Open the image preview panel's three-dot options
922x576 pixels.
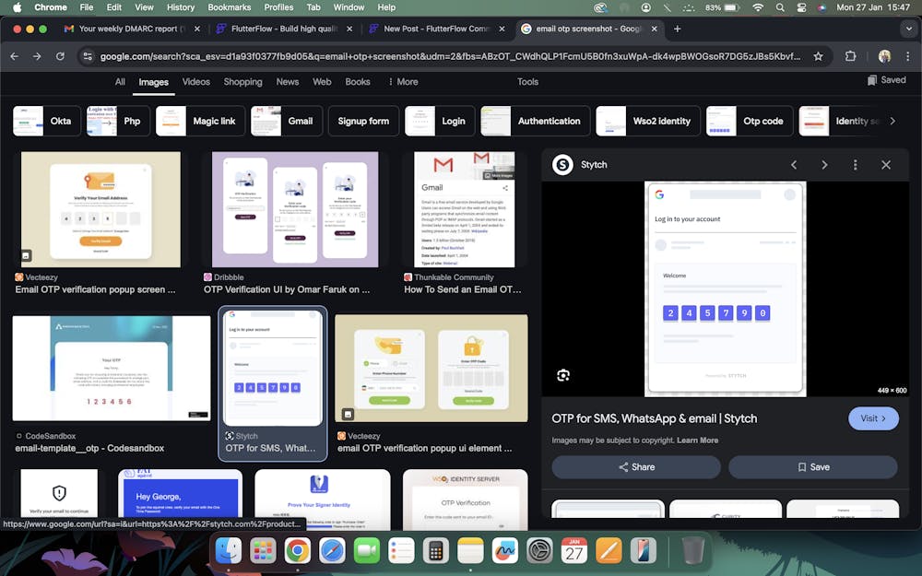point(855,165)
